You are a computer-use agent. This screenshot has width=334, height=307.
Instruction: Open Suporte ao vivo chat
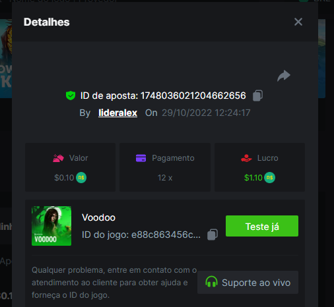point(248,283)
